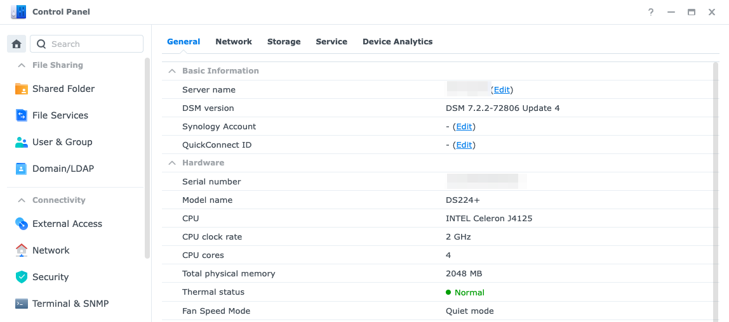729x322 pixels.
Task: Open Terminal & SNMP via its console icon
Action: tap(22, 304)
